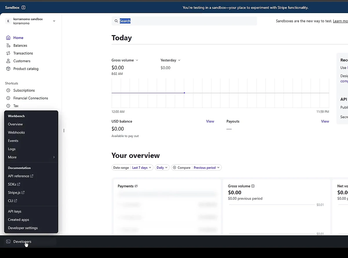Click the Tax shortcut clock icon
The height and width of the screenshot is (258, 348).
coord(8,106)
